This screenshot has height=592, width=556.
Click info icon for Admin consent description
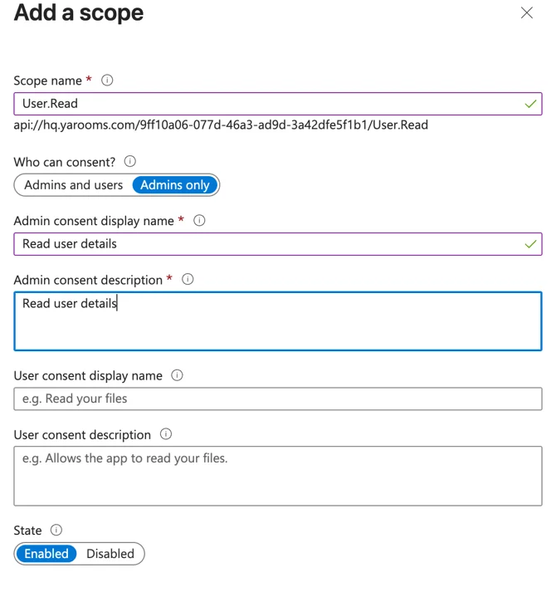pos(188,280)
